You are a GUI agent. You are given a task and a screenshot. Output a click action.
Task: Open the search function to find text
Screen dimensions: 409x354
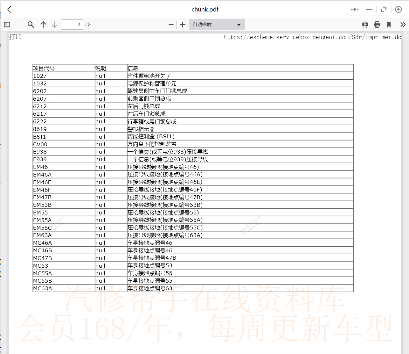[x=31, y=24]
